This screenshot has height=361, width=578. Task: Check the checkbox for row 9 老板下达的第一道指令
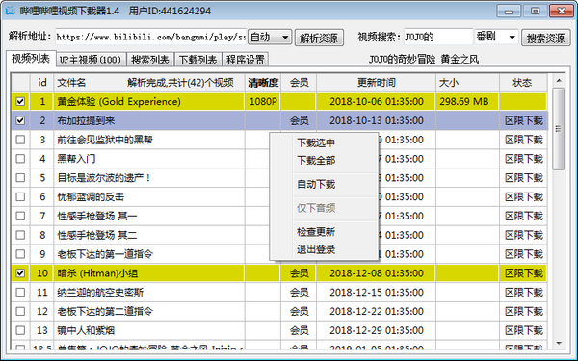(x=20, y=254)
